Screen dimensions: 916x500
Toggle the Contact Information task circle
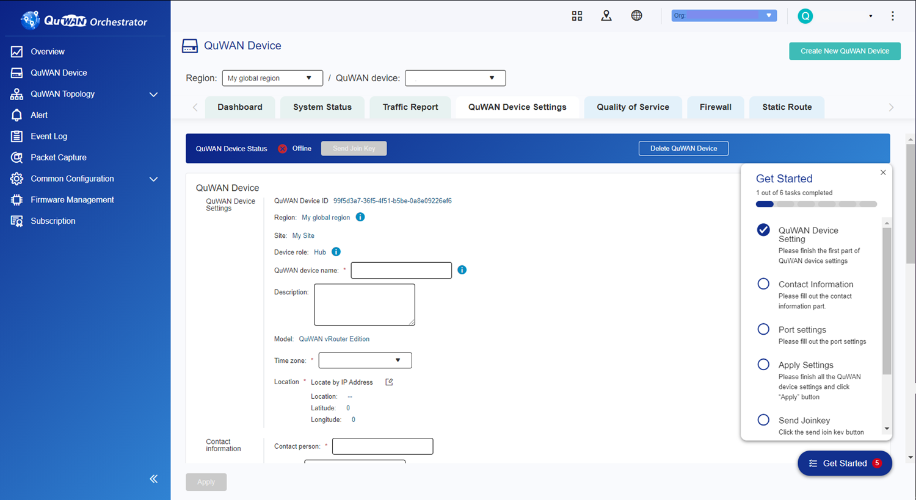(x=763, y=284)
